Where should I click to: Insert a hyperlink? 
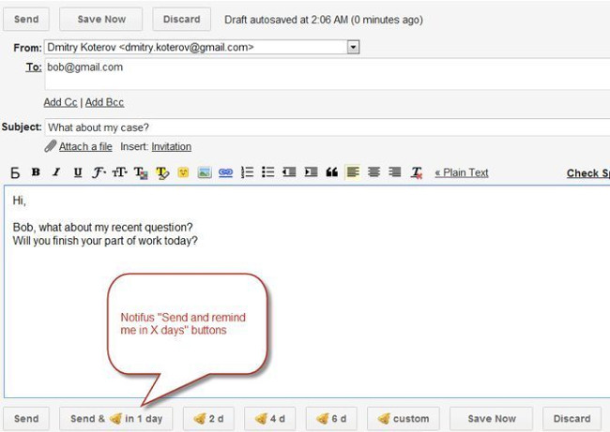point(225,172)
